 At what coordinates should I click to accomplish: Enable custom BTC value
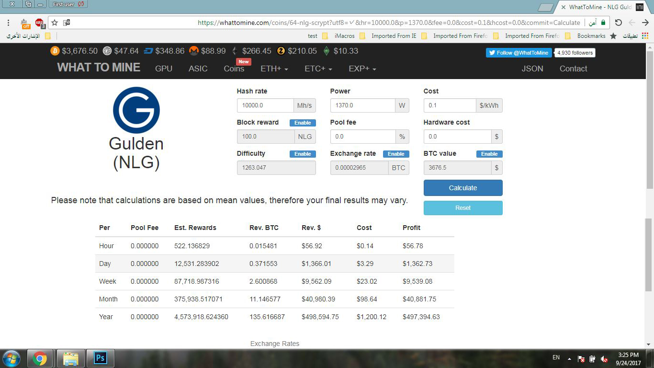click(x=489, y=154)
